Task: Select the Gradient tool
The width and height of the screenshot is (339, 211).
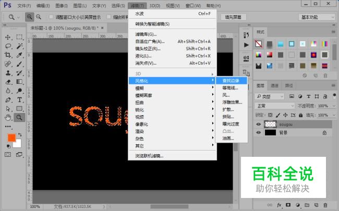Action: 19,82
